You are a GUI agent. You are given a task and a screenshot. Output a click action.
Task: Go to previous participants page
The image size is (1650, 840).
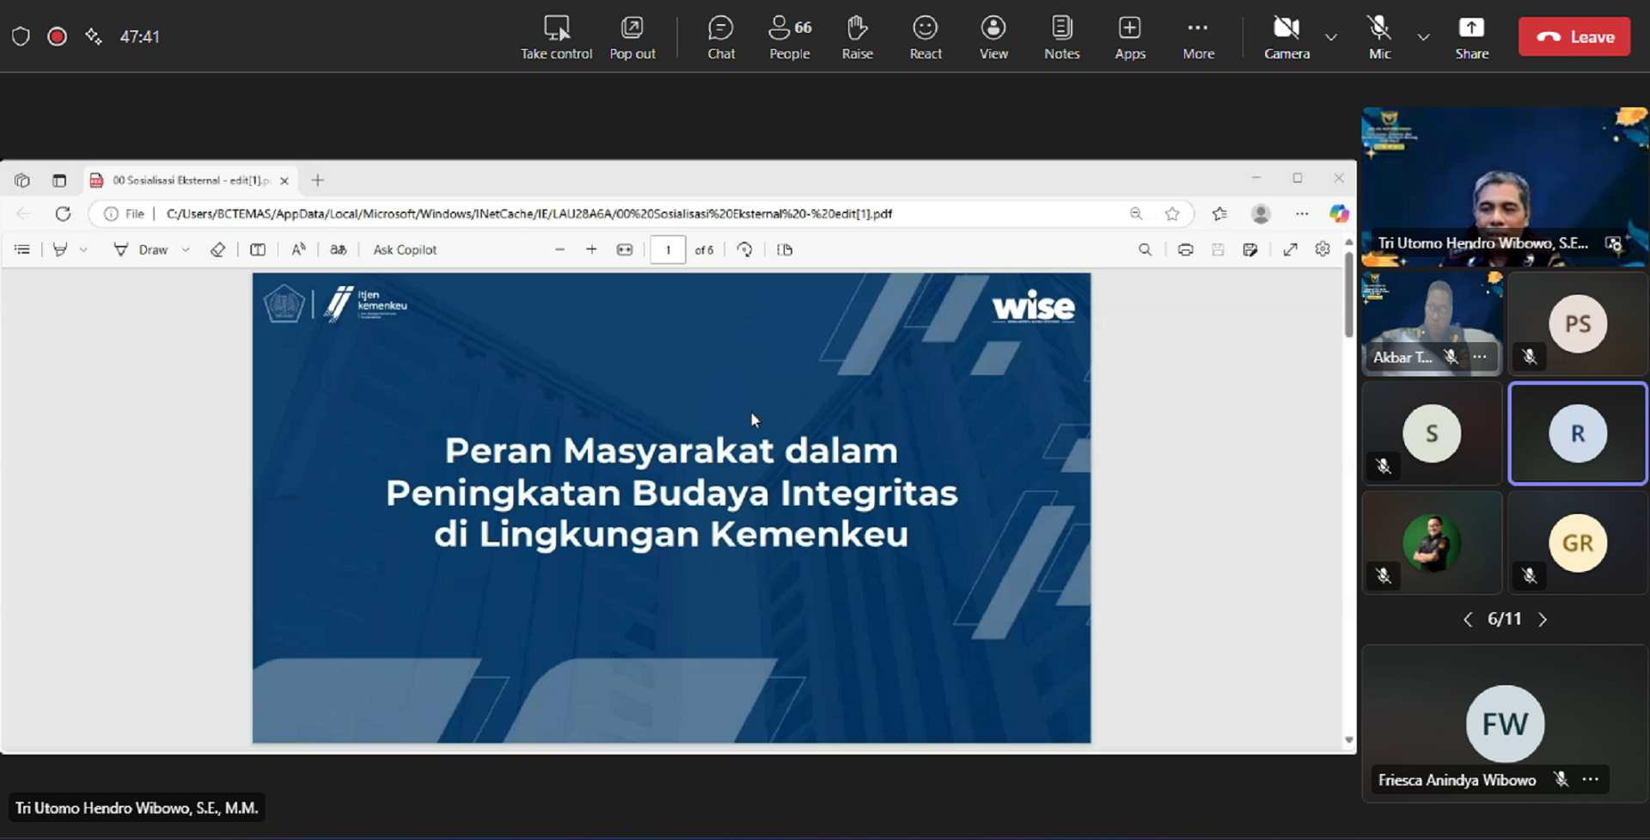[x=1468, y=619]
